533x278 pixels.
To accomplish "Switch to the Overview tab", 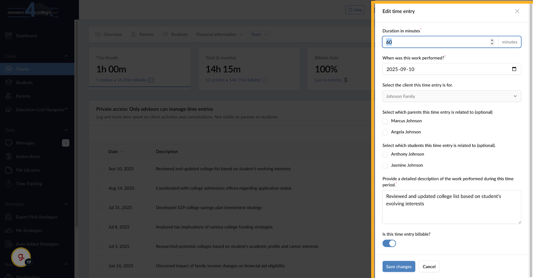I will 109,35.
